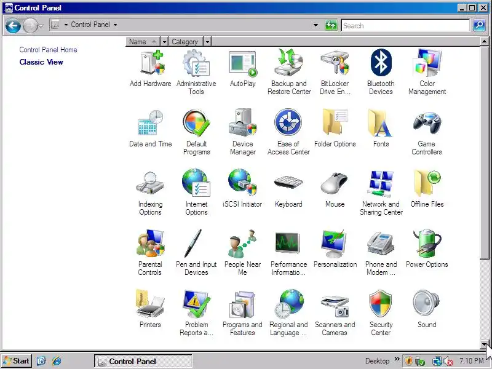
Task: Open Problem Reports and Solutions
Action: click(196, 313)
